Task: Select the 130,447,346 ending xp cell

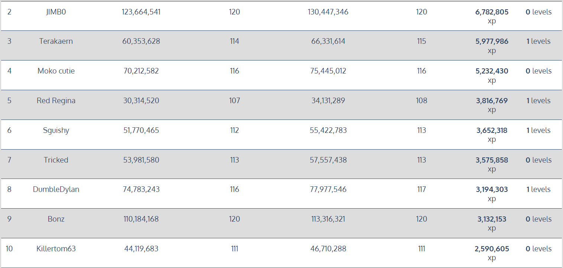Action: [x=328, y=12]
